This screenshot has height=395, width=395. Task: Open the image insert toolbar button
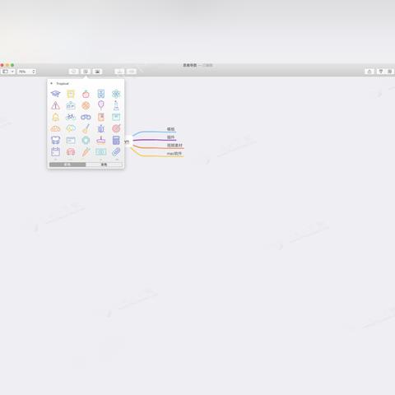[x=97, y=72]
